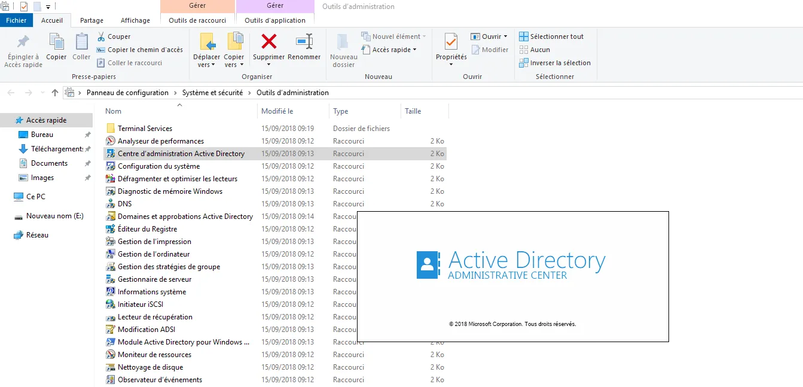
Task: Switch to the Accueil tab
Action: click(x=52, y=20)
